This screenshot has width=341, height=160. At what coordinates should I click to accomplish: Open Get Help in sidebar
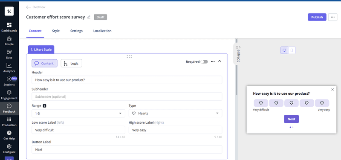pos(9,135)
